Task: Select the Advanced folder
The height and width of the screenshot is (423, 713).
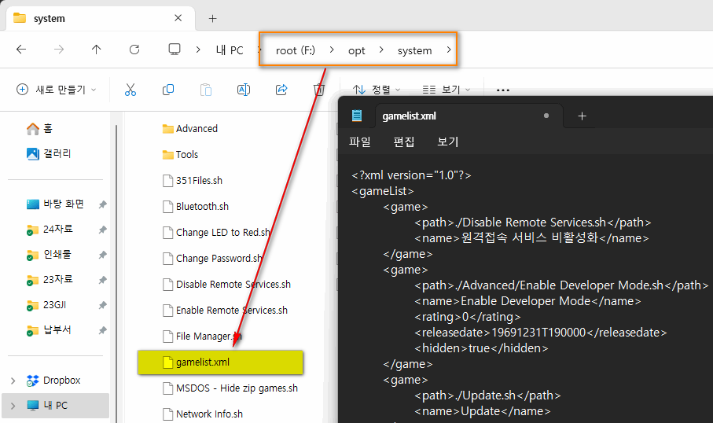Action: pos(190,129)
